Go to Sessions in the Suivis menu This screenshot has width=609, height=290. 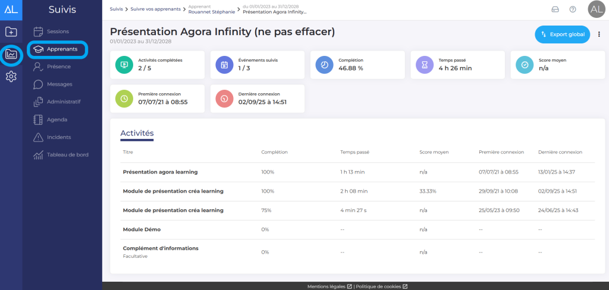pyautogui.click(x=58, y=31)
